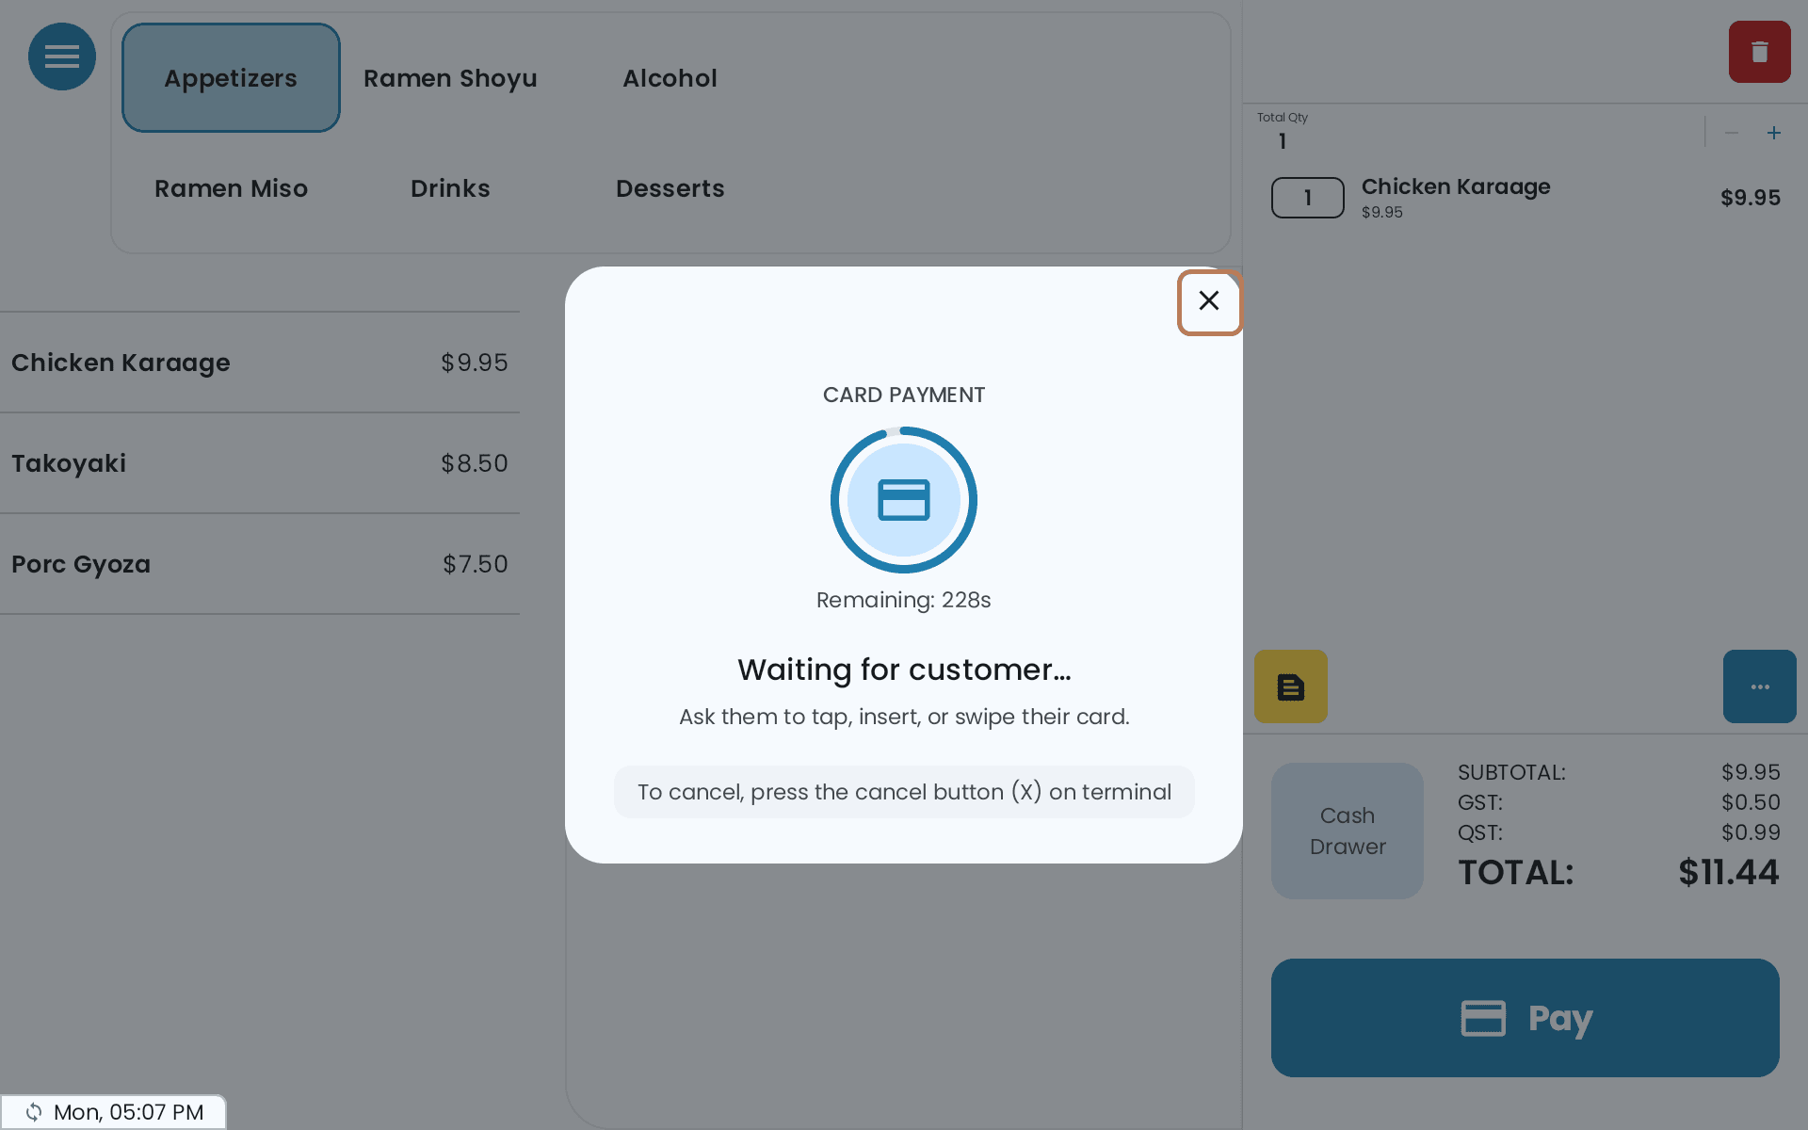Image resolution: width=1808 pixels, height=1130 pixels.
Task: Add Takoyaki to the order
Action: coord(260,463)
